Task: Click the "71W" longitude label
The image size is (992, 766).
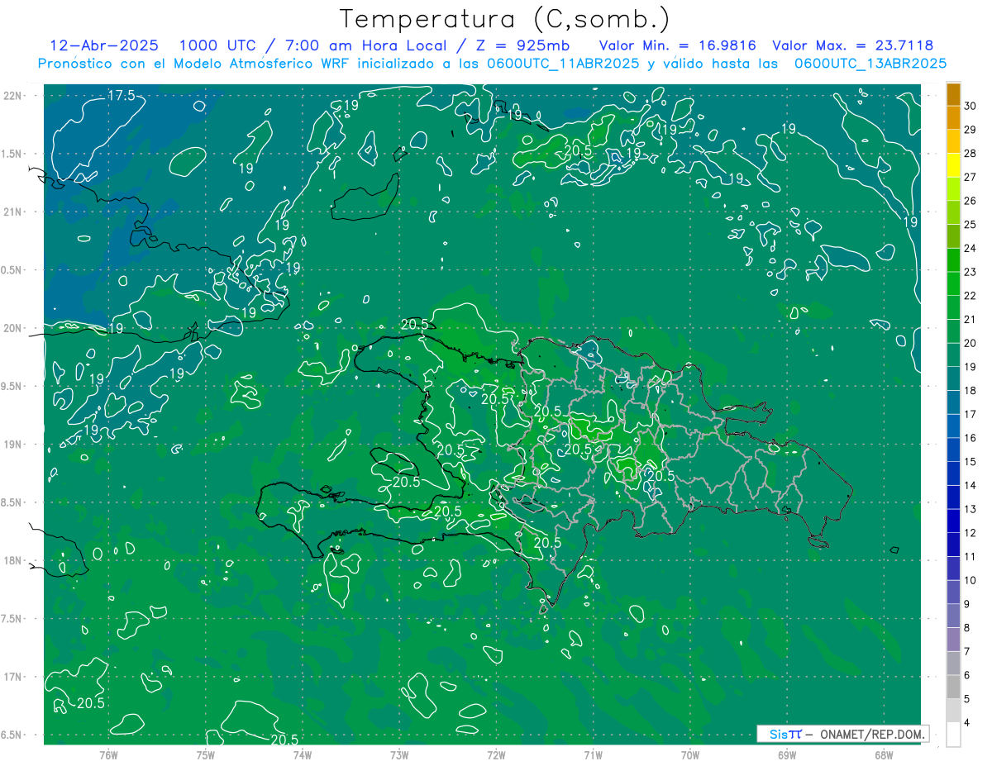Action: click(x=593, y=754)
